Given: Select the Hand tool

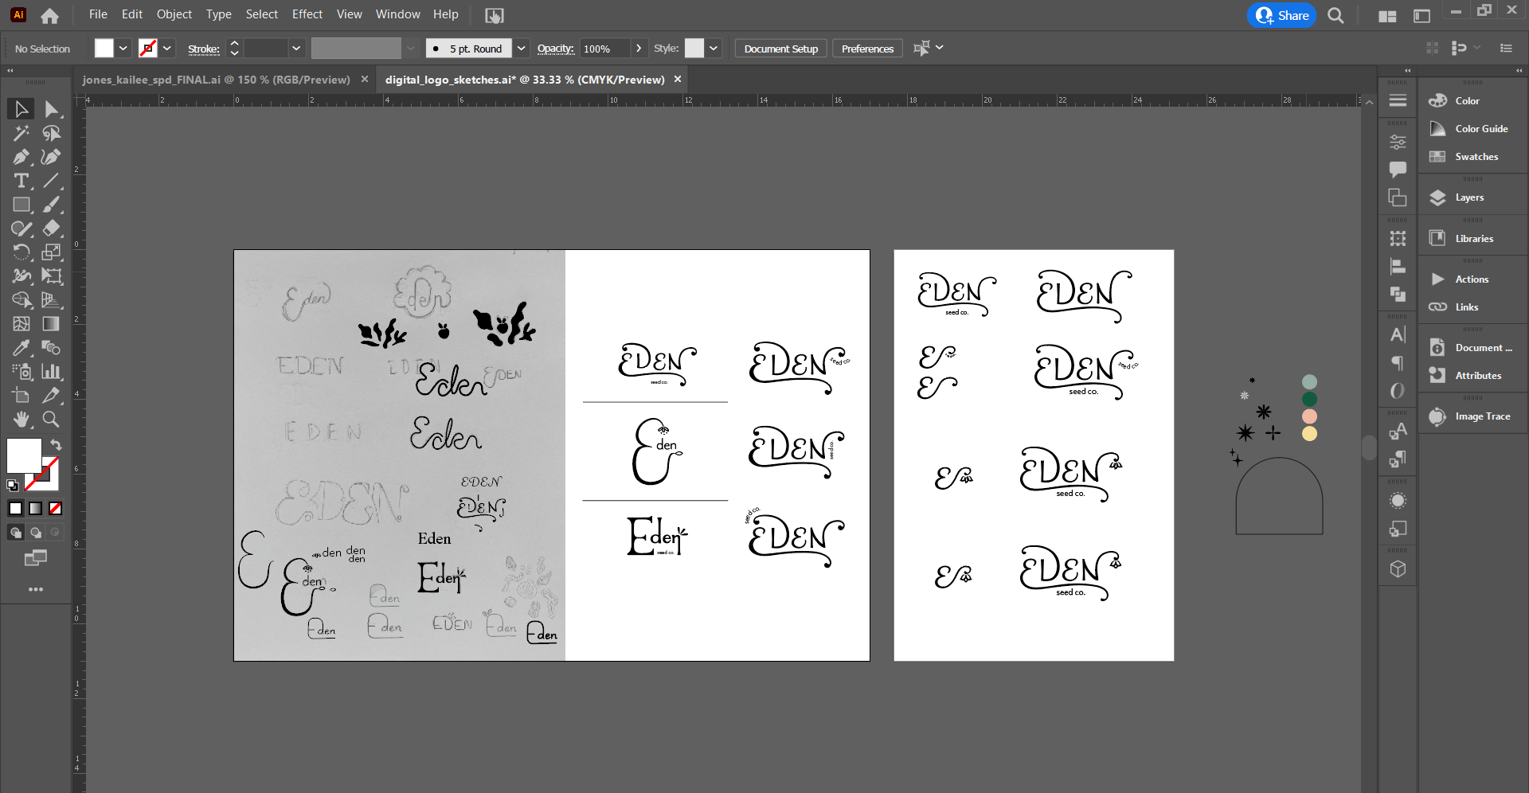Looking at the screenshot, I should 22,420.
